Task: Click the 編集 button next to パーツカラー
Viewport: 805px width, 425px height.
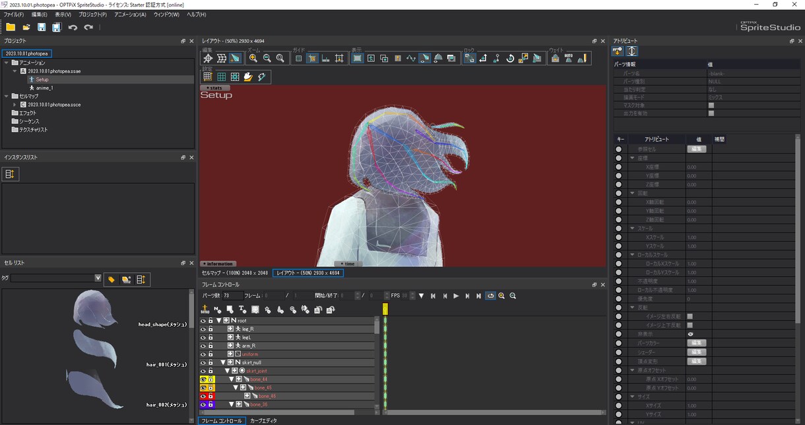Action: (x=697, y=343)
